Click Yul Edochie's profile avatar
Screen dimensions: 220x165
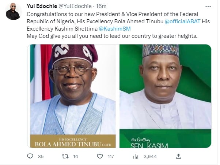pyautogui.click(x=13, y=12)
